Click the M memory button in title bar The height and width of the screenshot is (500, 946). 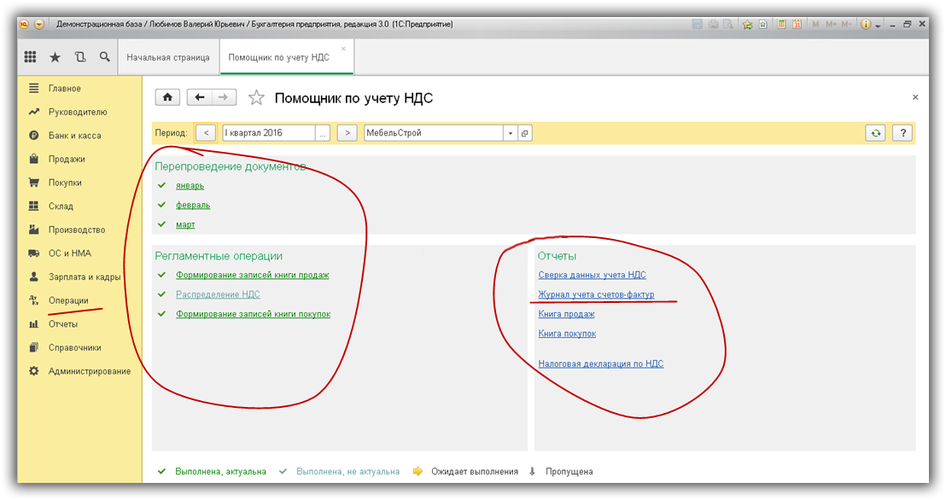[x=815, y=24]
